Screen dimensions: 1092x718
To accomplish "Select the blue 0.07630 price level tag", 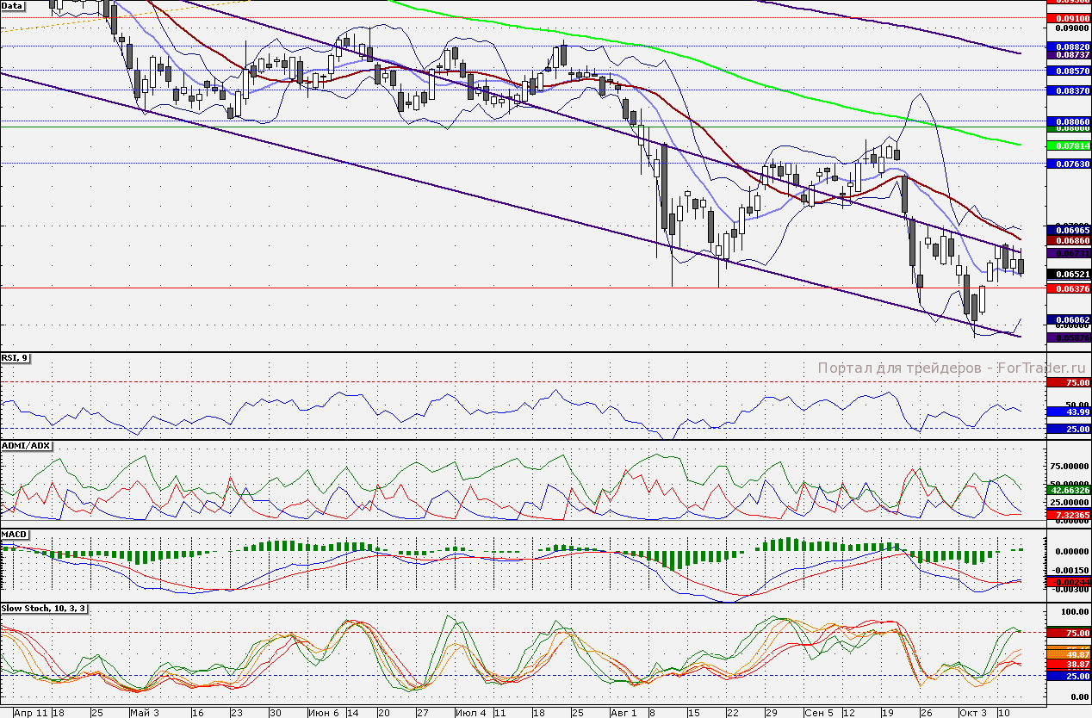I will point(1068,163).
